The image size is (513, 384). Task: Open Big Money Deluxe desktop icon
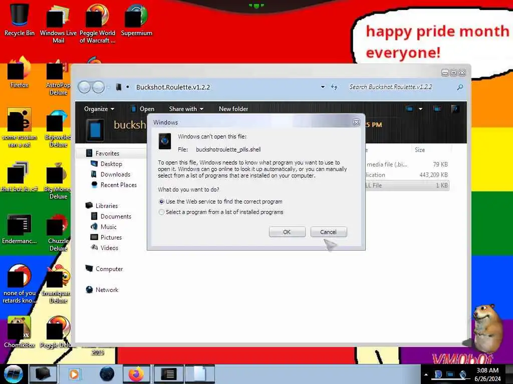pos(58,181)
